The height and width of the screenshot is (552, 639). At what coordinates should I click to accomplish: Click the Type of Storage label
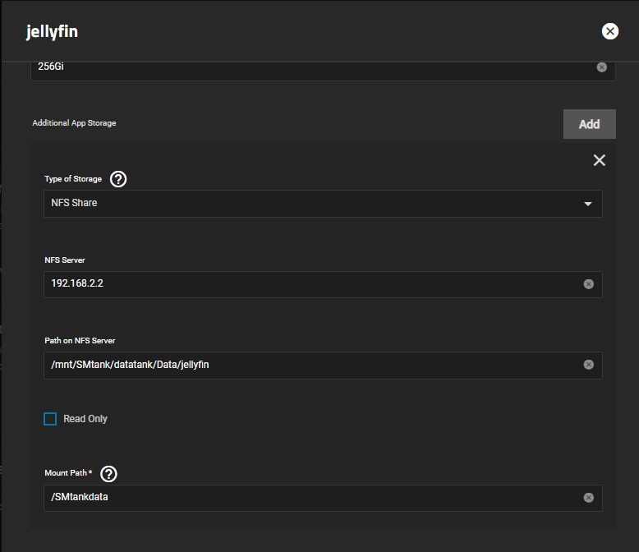pyautogui.click(x=73, y=179)
